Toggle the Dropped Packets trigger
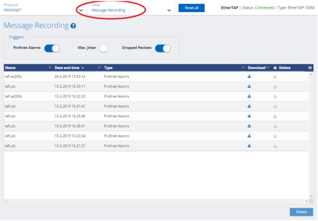 163,49
